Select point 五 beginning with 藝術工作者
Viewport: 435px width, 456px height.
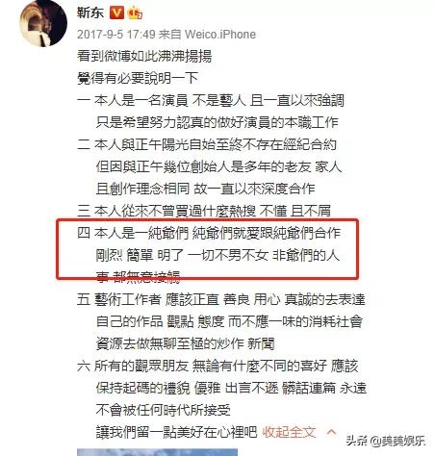click(221, 321)
